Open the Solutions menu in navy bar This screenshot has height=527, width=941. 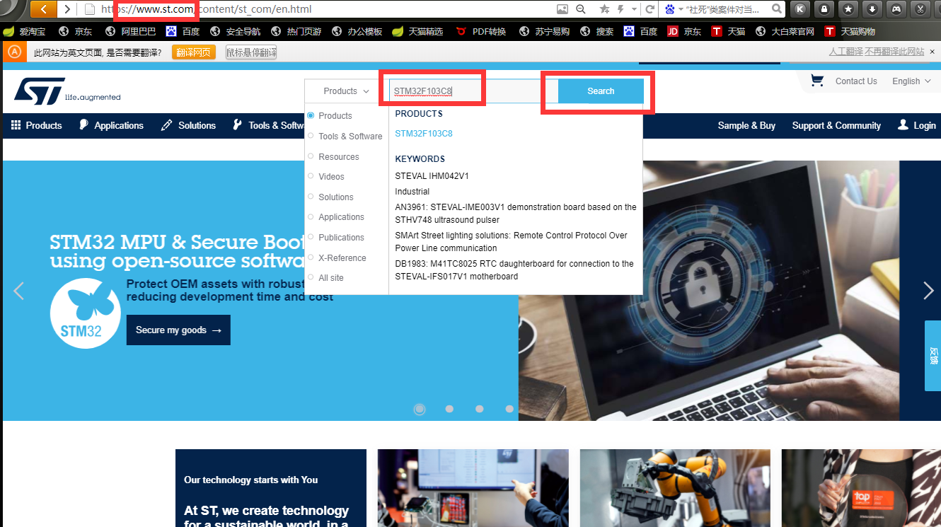(x=188, y=125)
